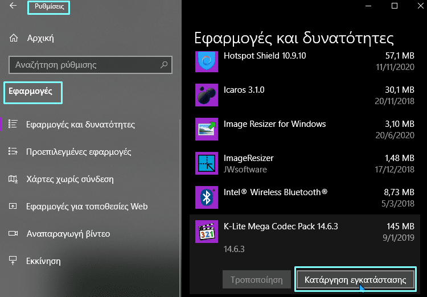Click the Χάρτες χωρίς σύνδεση map icon

[x=13, y=179]
